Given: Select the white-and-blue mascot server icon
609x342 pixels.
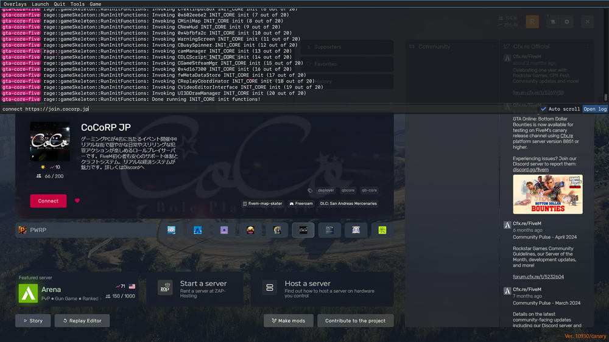Looking at the screenshot, I should point(356,230).
